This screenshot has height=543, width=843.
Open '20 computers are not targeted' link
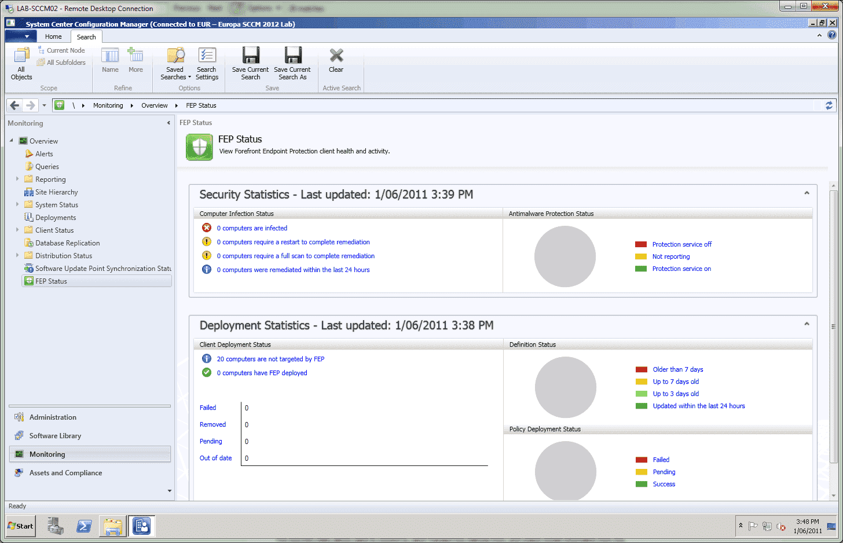click(x=270, y=359)
